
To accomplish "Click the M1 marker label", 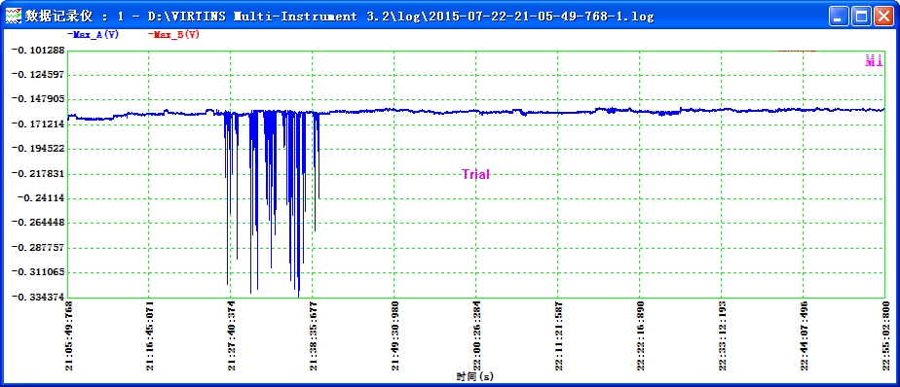I will point(874,61).
